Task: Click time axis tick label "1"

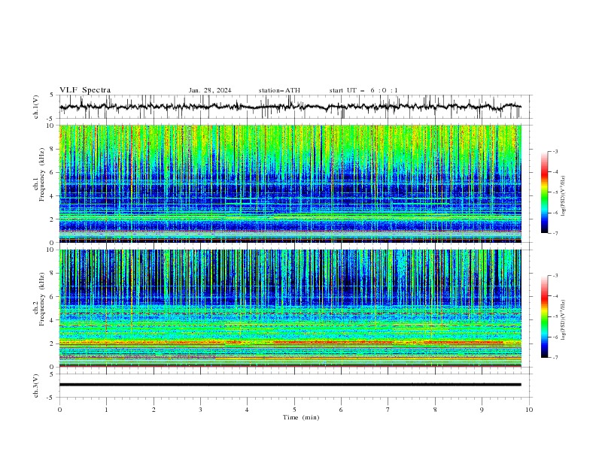Action: pyautogui.click(x=106, y=410)
